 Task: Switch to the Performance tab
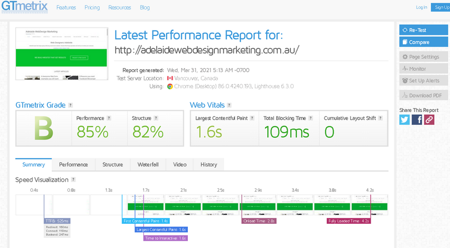click(x=74, y=164)
